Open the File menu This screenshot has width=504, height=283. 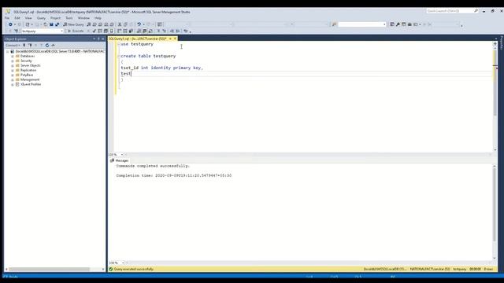(7, 18)
